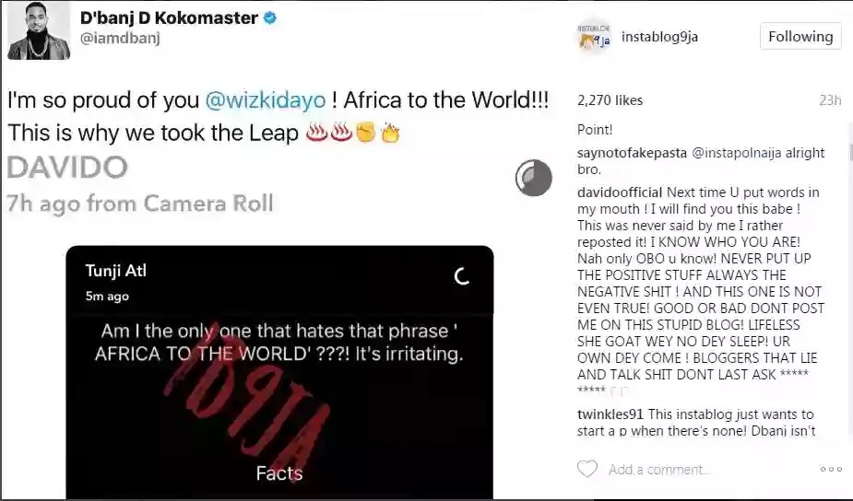Toggle the Following button

(800, 37)
